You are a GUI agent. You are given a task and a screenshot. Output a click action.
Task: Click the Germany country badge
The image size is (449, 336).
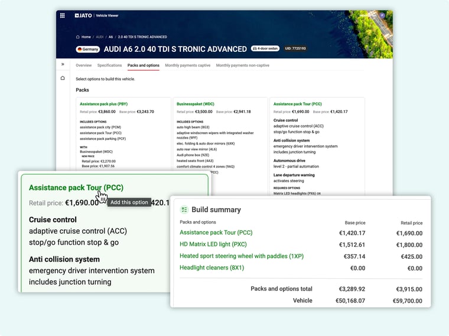pos(87,49)
